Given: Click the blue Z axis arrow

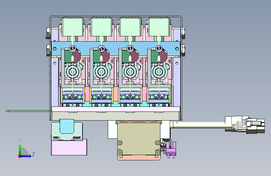Looking at the screenshot, I should click(x=26, y=156).
